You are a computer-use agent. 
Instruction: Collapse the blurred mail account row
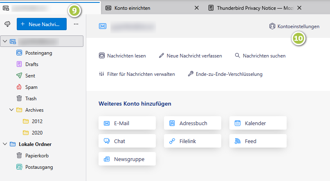(x=5, y=41)
